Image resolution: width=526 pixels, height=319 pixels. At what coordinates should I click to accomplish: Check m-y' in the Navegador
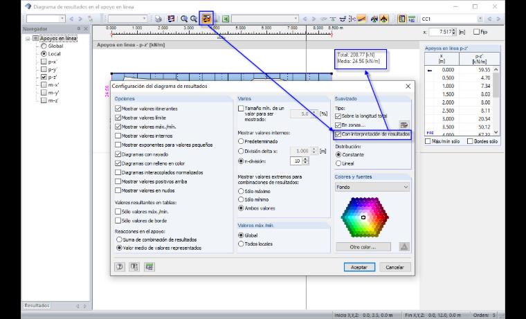(x=44, y=93)
